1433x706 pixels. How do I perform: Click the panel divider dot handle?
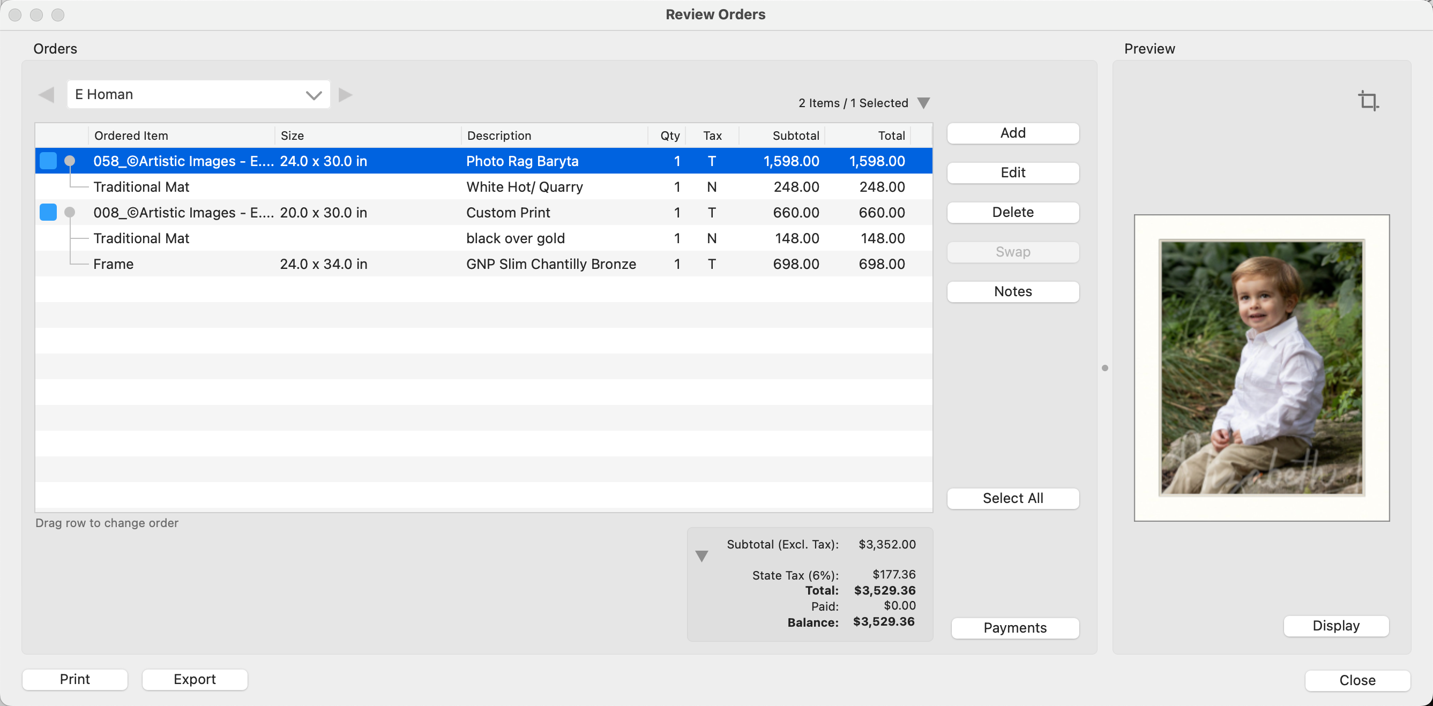(x=1105, y=368)
